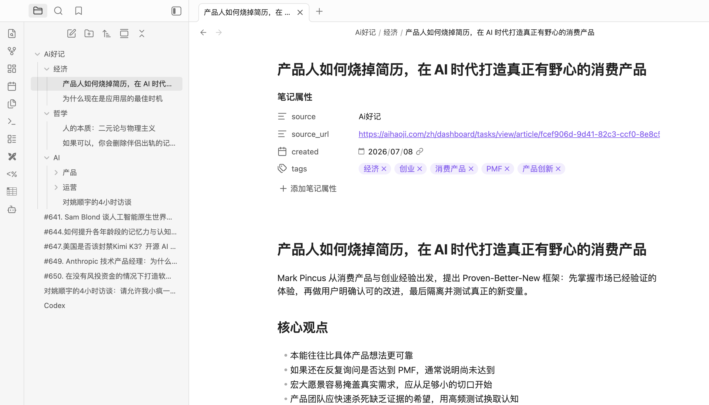
Task: Collapse the Ai好记 root folder
Action: tap(37, 54)
